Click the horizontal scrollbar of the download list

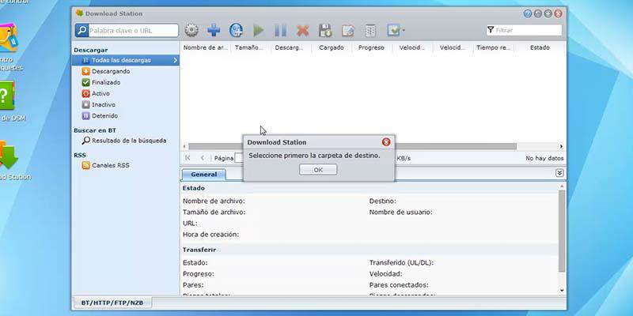tap(352, 146)
